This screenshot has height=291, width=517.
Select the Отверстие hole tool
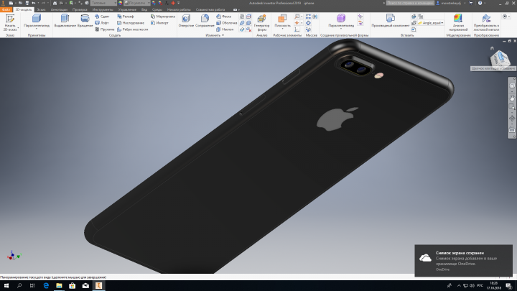click(186, 20)
